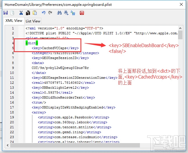Click the real 487097971.78160602 line

(64, 83)
